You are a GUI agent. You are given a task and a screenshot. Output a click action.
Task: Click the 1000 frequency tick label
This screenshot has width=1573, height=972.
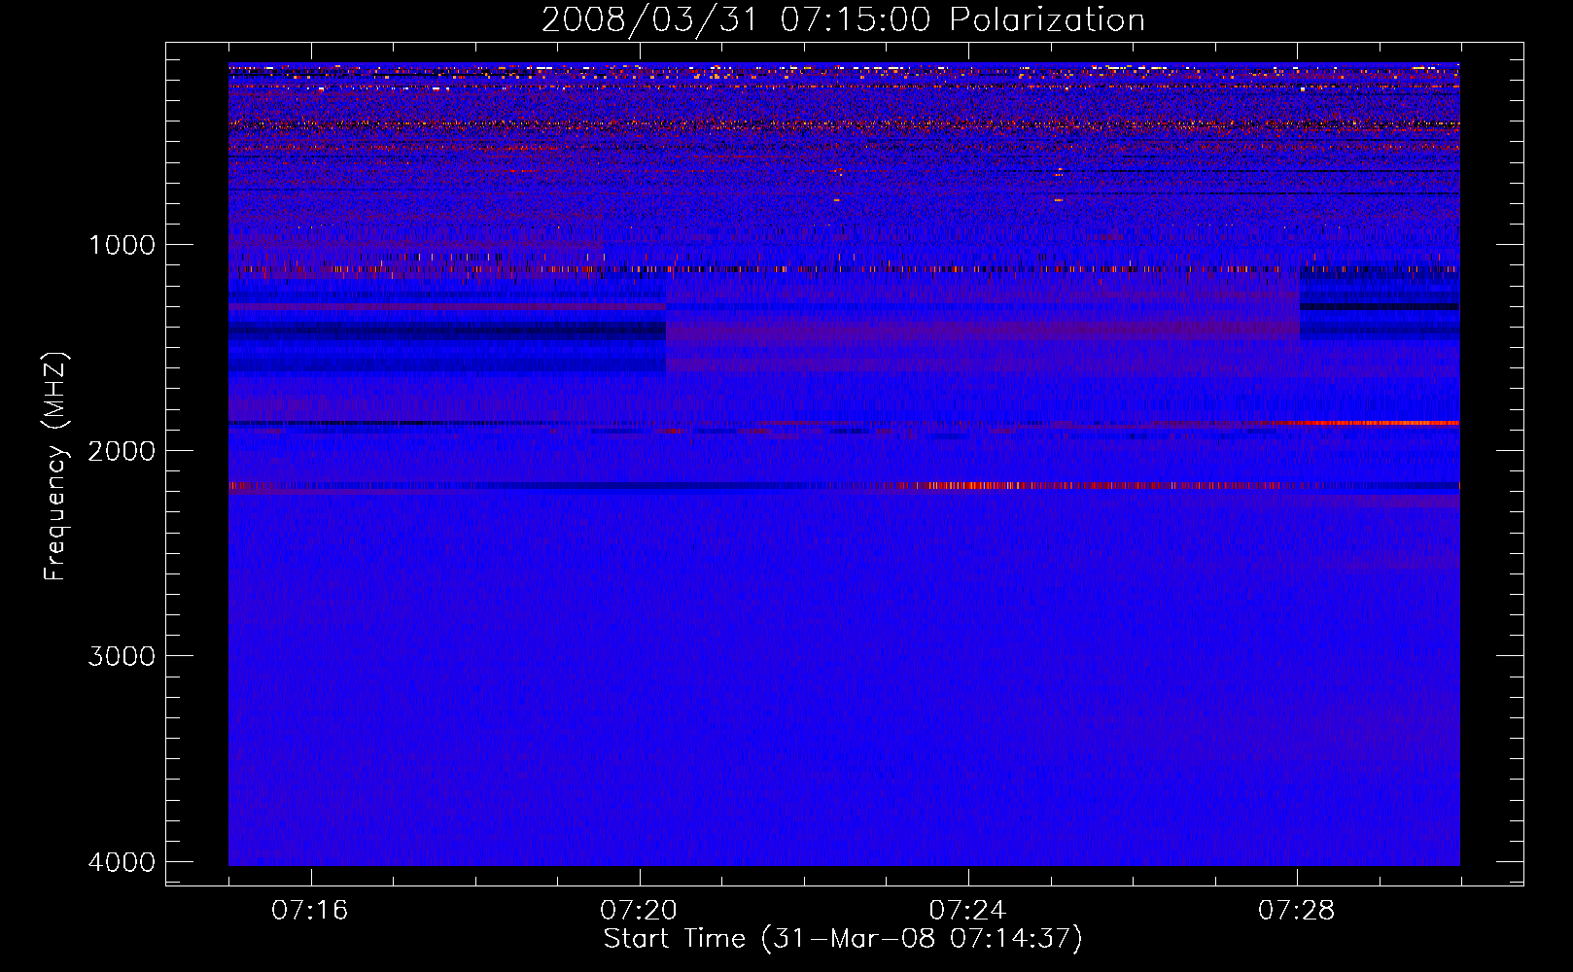(x=122, y=245)
